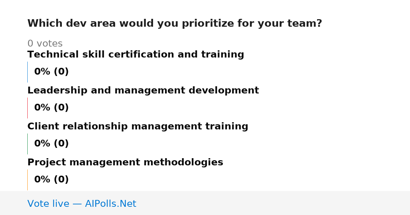Screen dimensions: 410x215
Task: Pick Client relationship management training option
Action: click(x=138, y=127)
